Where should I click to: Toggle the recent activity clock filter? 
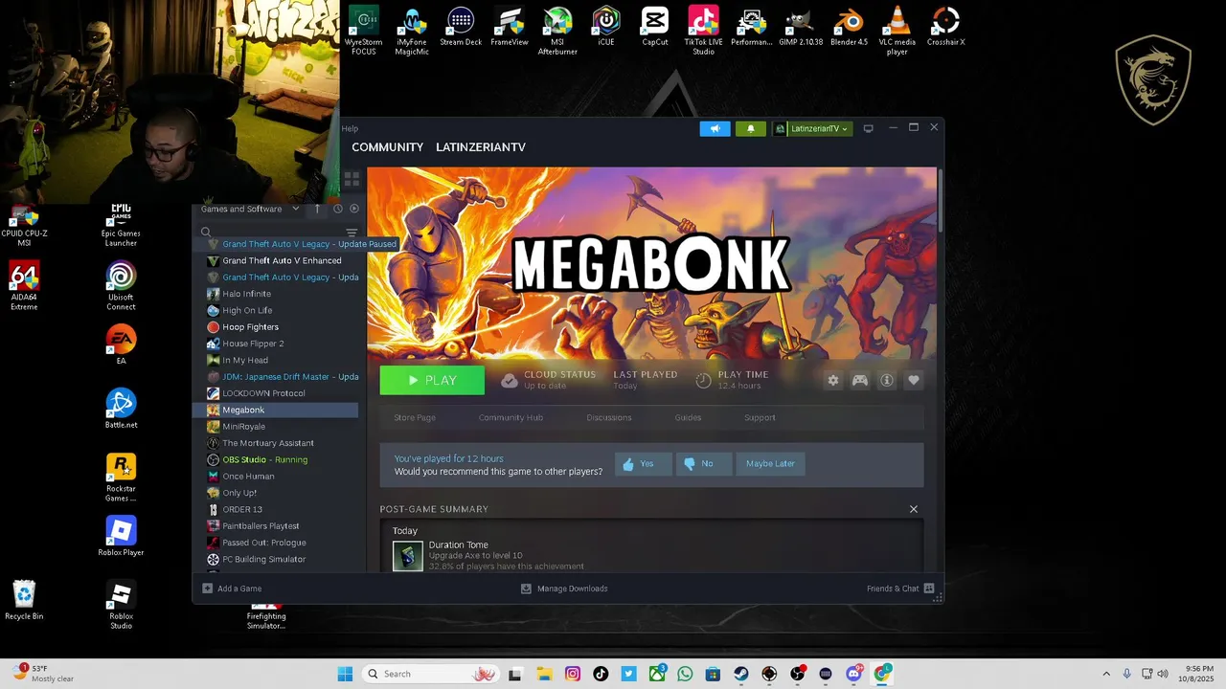coord(337,209)
